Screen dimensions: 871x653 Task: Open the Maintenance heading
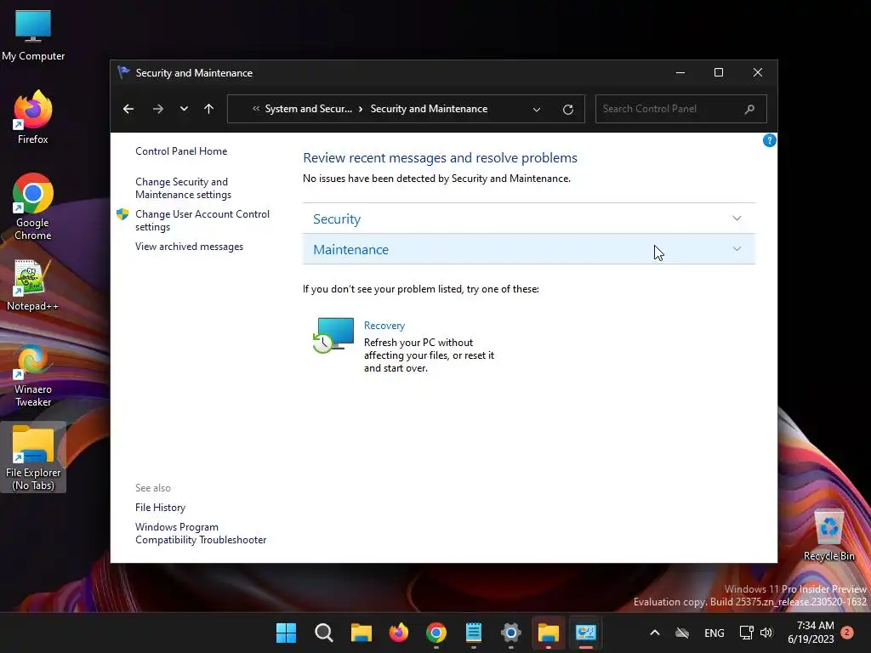pos(350,249)
